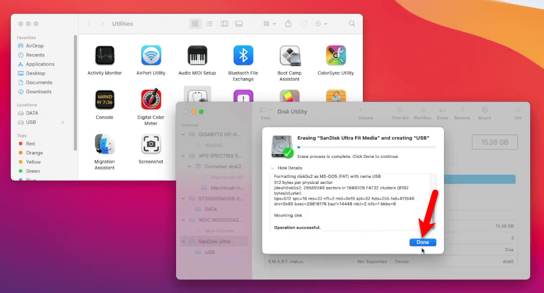Open Disk Utility View sidebar dropdown
The image size is (544, 293).
(x=265, y=110)
